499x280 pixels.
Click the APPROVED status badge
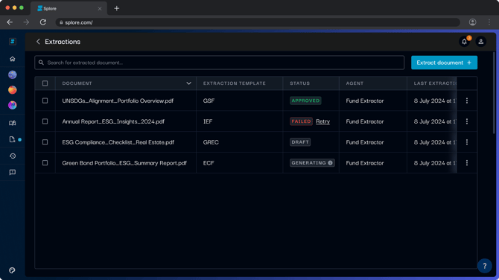coord(305,101)
